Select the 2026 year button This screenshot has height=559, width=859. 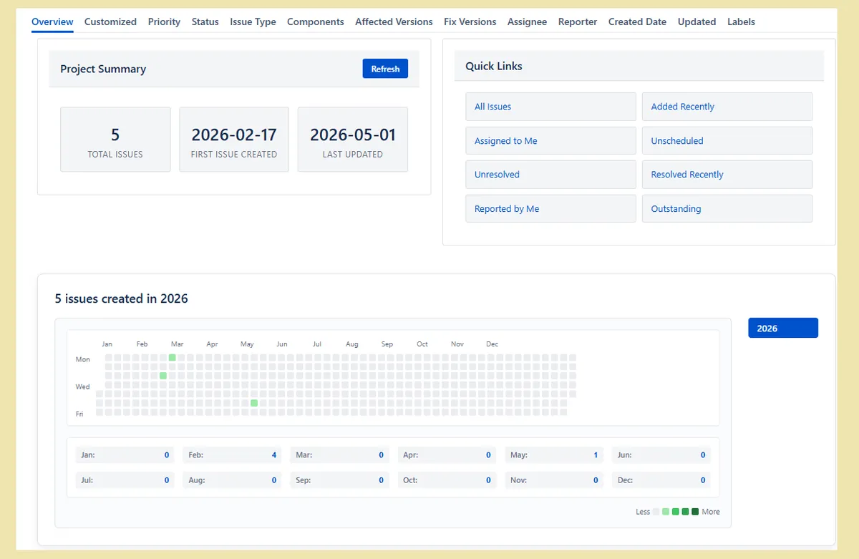pyautogui.click(x=783, y=329)
